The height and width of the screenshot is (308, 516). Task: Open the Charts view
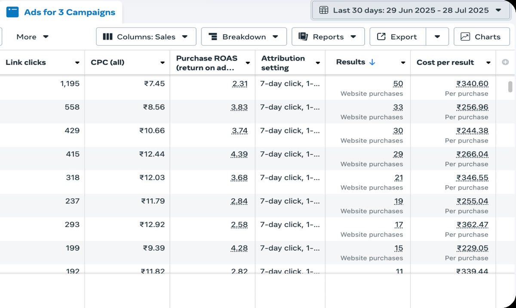[482, 37]
